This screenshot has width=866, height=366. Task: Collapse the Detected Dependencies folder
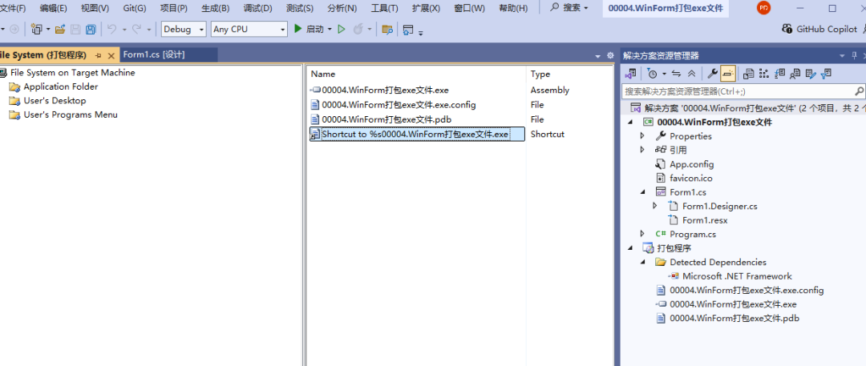[641, 262]
